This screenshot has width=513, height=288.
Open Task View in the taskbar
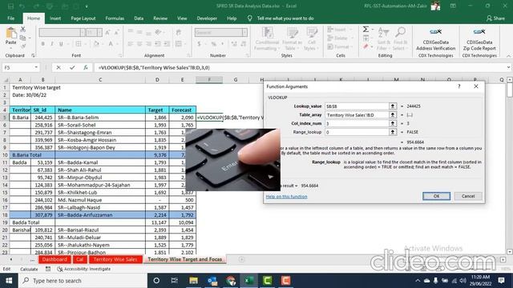[x=175, y=281]
